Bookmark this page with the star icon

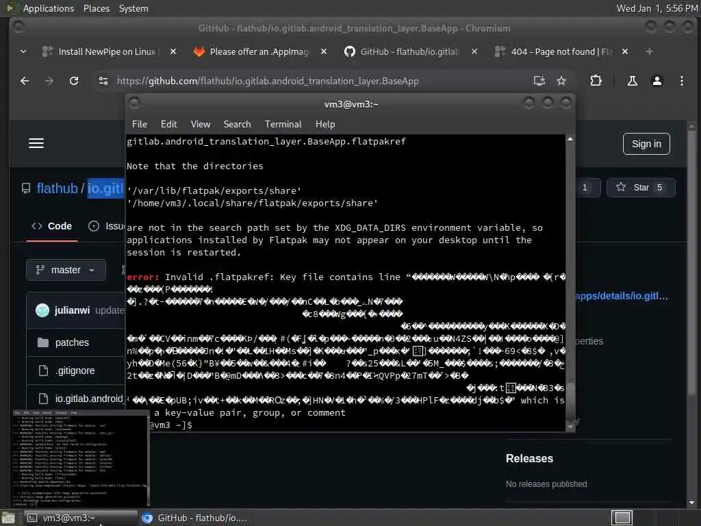click(561, 81)
